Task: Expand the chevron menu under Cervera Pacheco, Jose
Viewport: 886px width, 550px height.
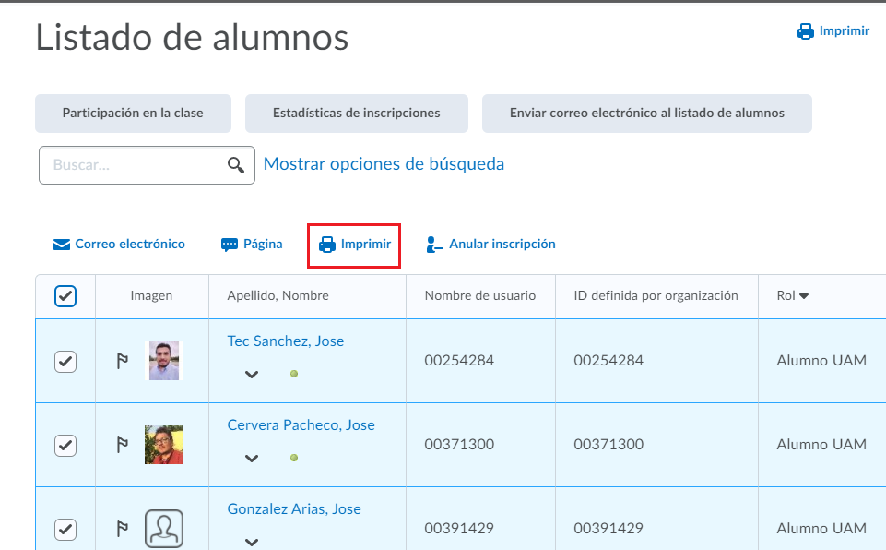Action: tap(252, 458)
